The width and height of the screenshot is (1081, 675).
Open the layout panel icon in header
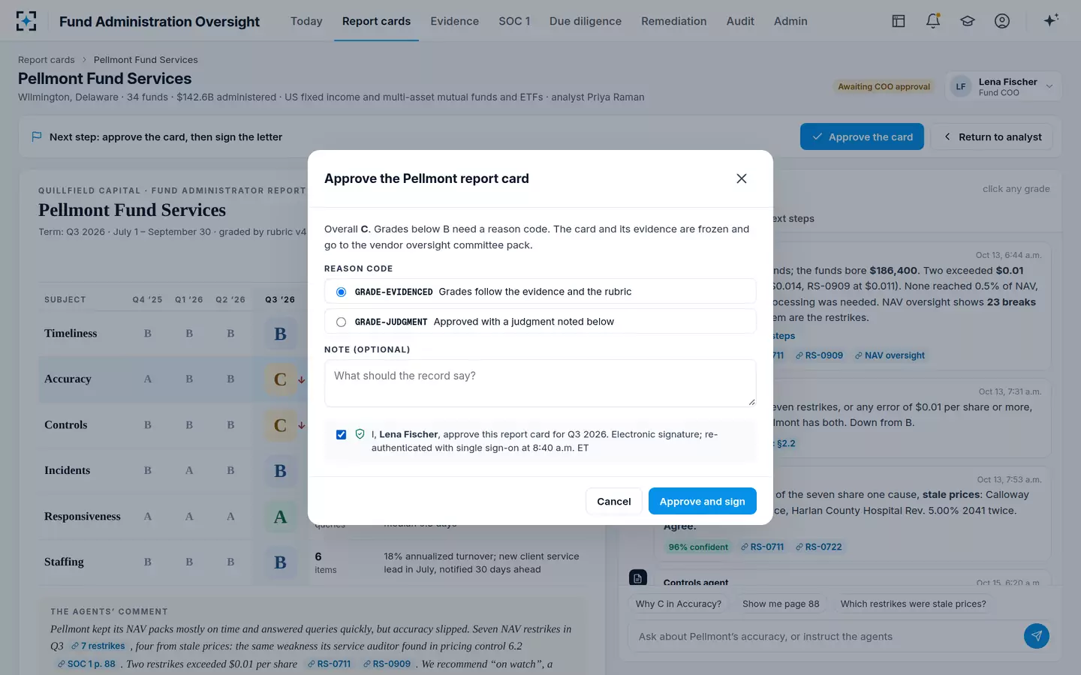click(x=899, y=21)
